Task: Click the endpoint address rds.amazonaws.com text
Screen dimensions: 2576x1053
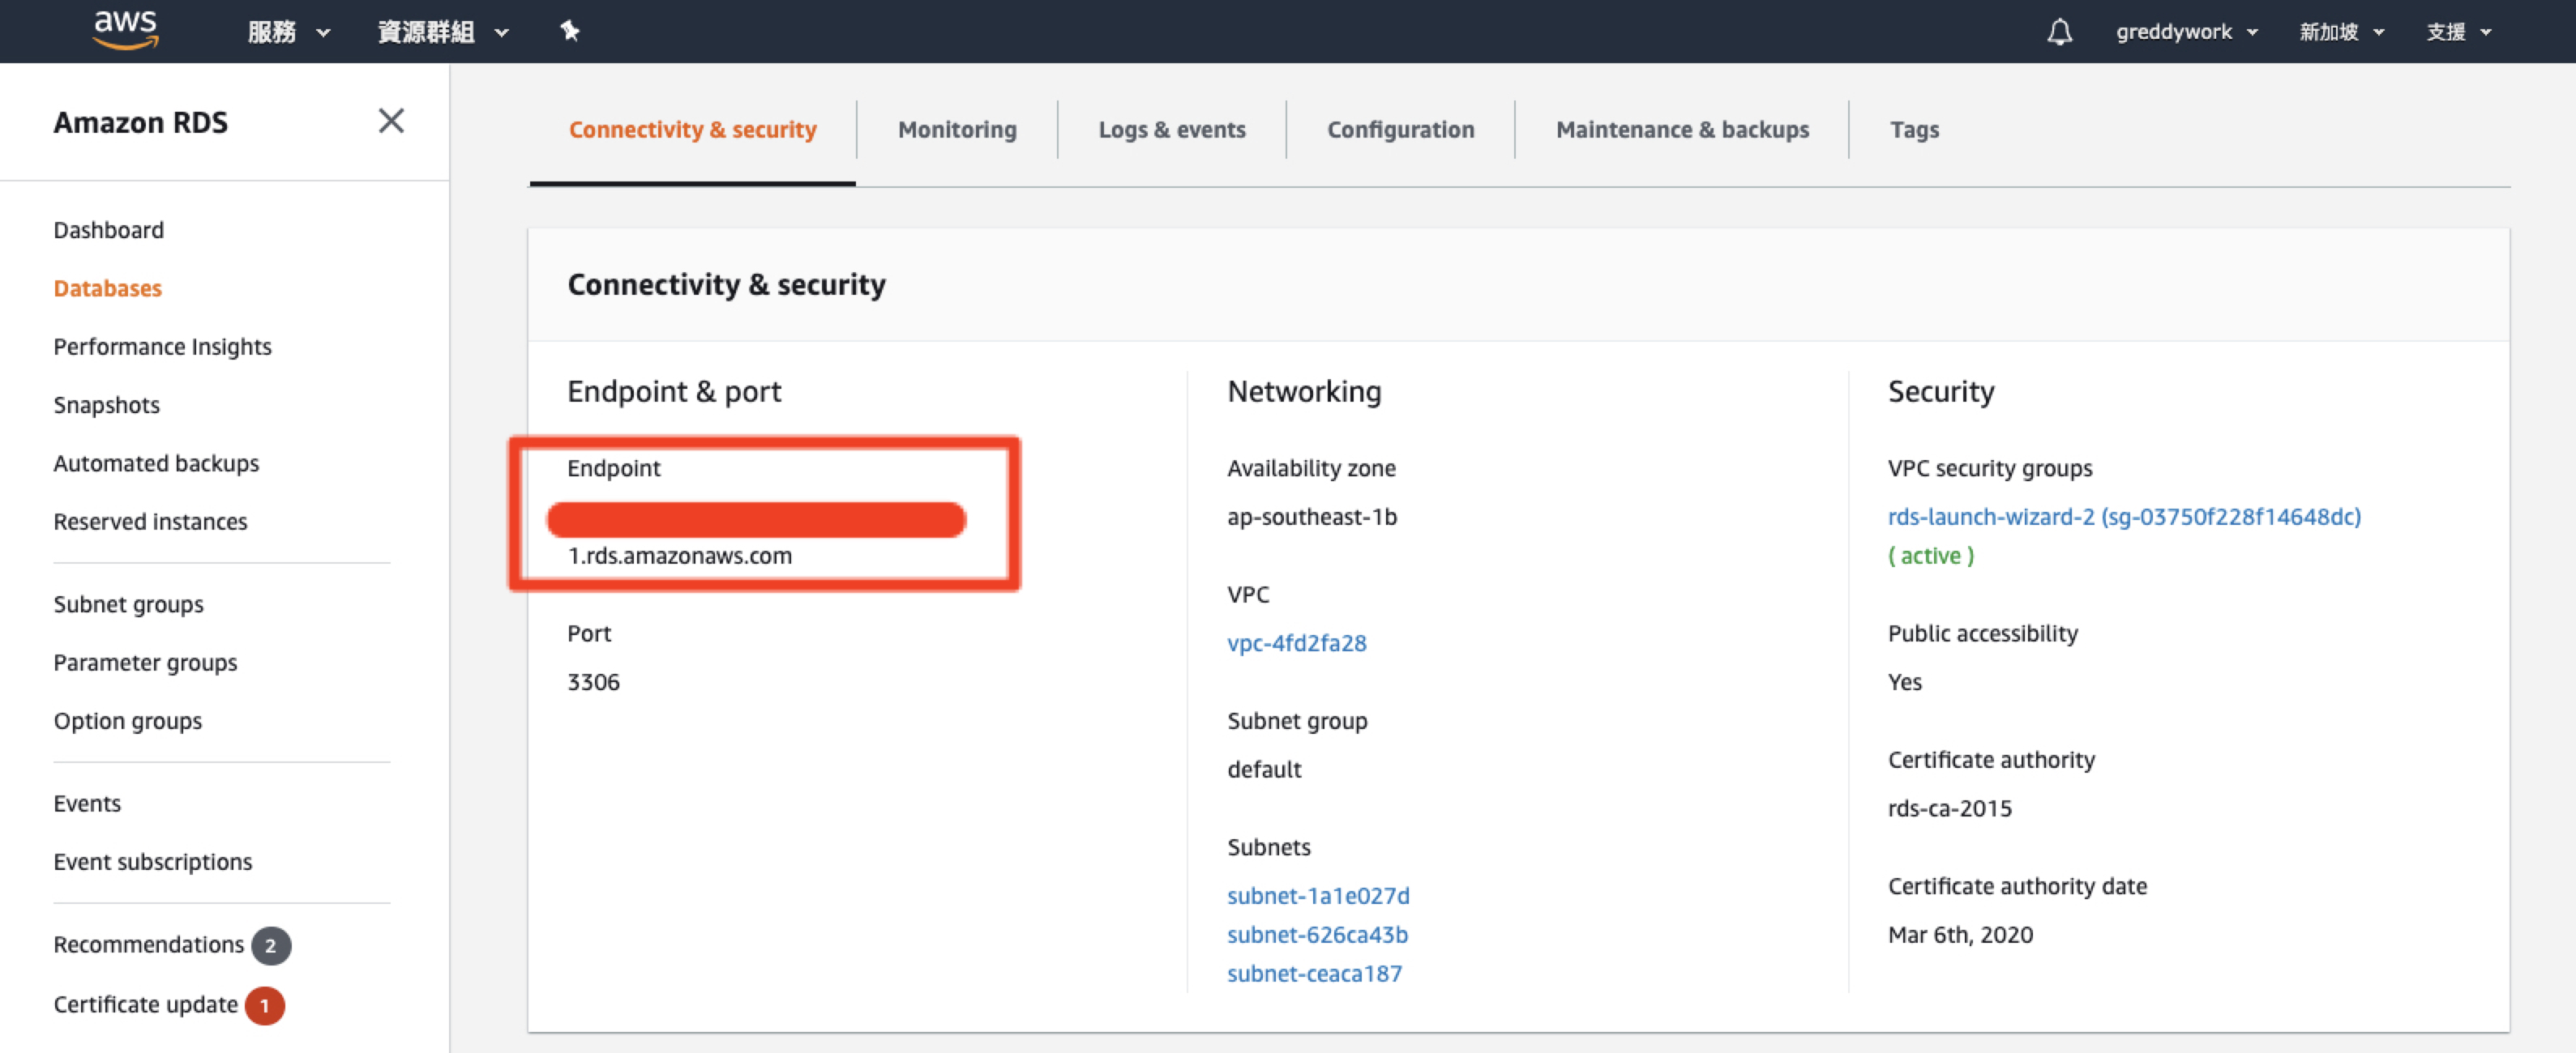Action: (x=680, y=556)
